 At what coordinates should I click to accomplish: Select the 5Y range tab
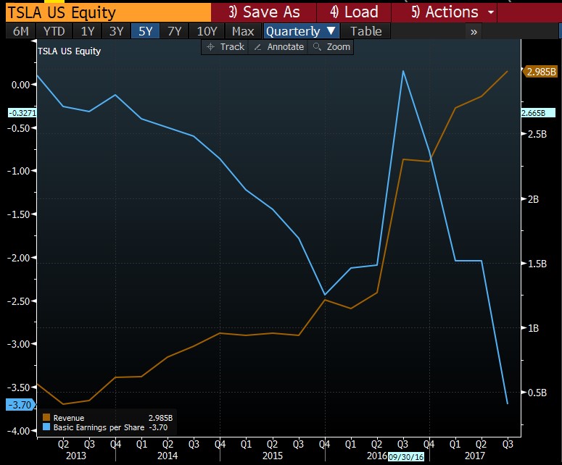[x=145, y=31]
